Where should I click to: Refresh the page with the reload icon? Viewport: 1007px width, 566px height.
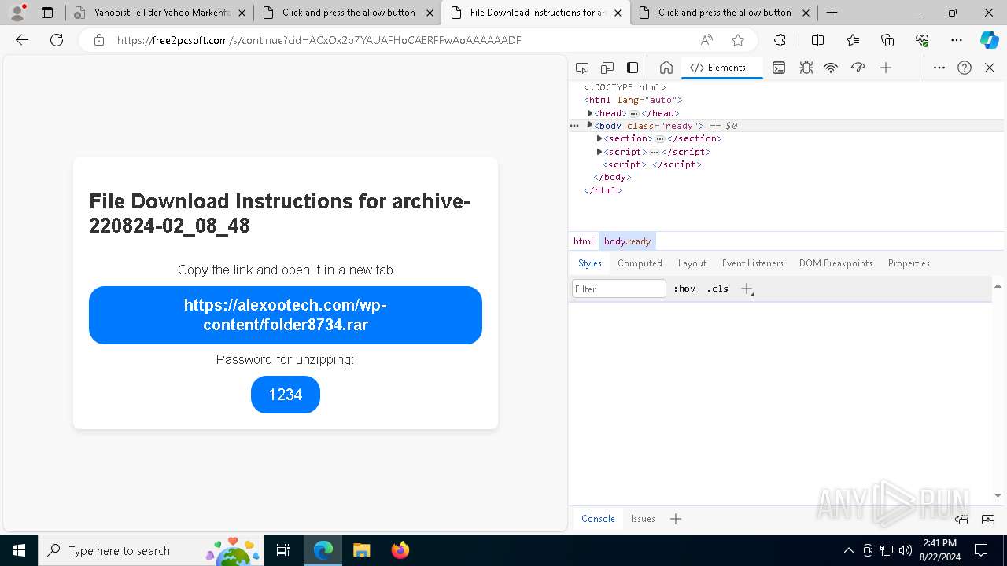point(57,40)
